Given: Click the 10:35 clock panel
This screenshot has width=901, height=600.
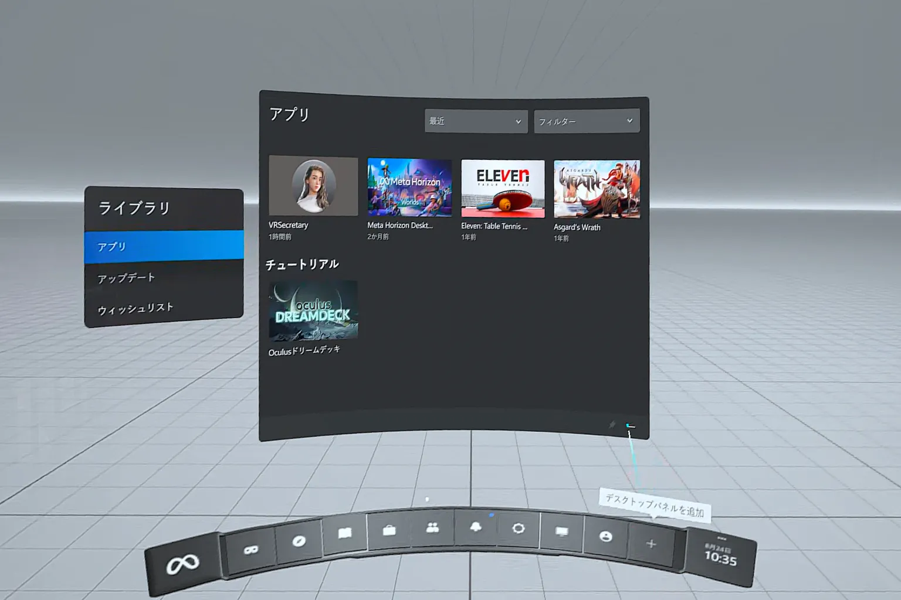Looking at the screenshot, I should pyautogui.click(x=720, y=555).
